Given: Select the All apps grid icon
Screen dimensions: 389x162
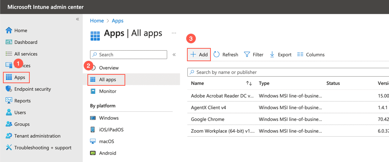Looking at the screenshot, I should pos(93,80).
